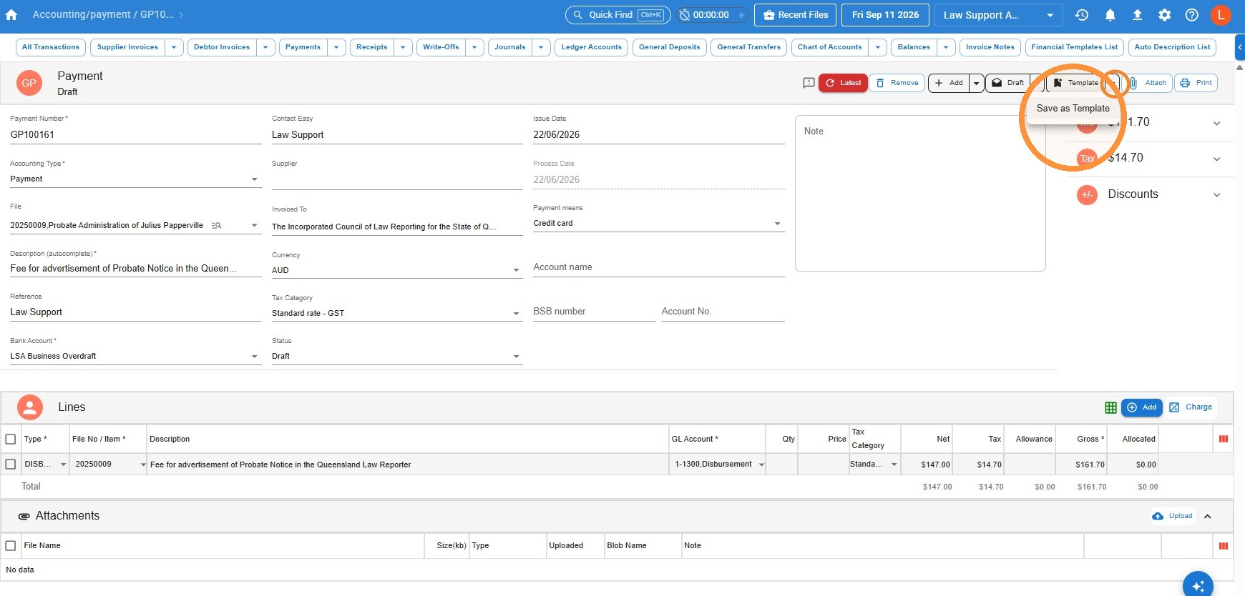Click the Account name field
Viewport: 1245px width, 596px height.
click(x=659, y=267)
